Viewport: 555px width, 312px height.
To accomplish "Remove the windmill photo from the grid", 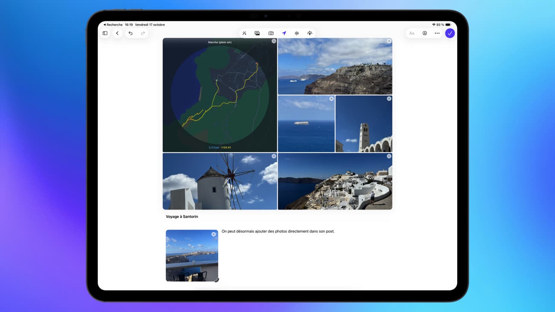I will pyautogui.click(x=274, y=156).
